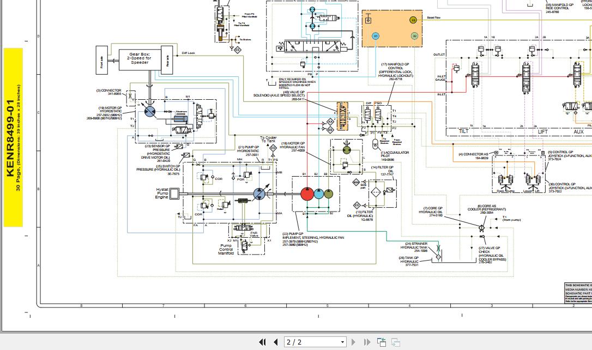Go to the first page
The width and height of the screenshot is (592, 350).
pyautogui.click(x=262, y=342)
